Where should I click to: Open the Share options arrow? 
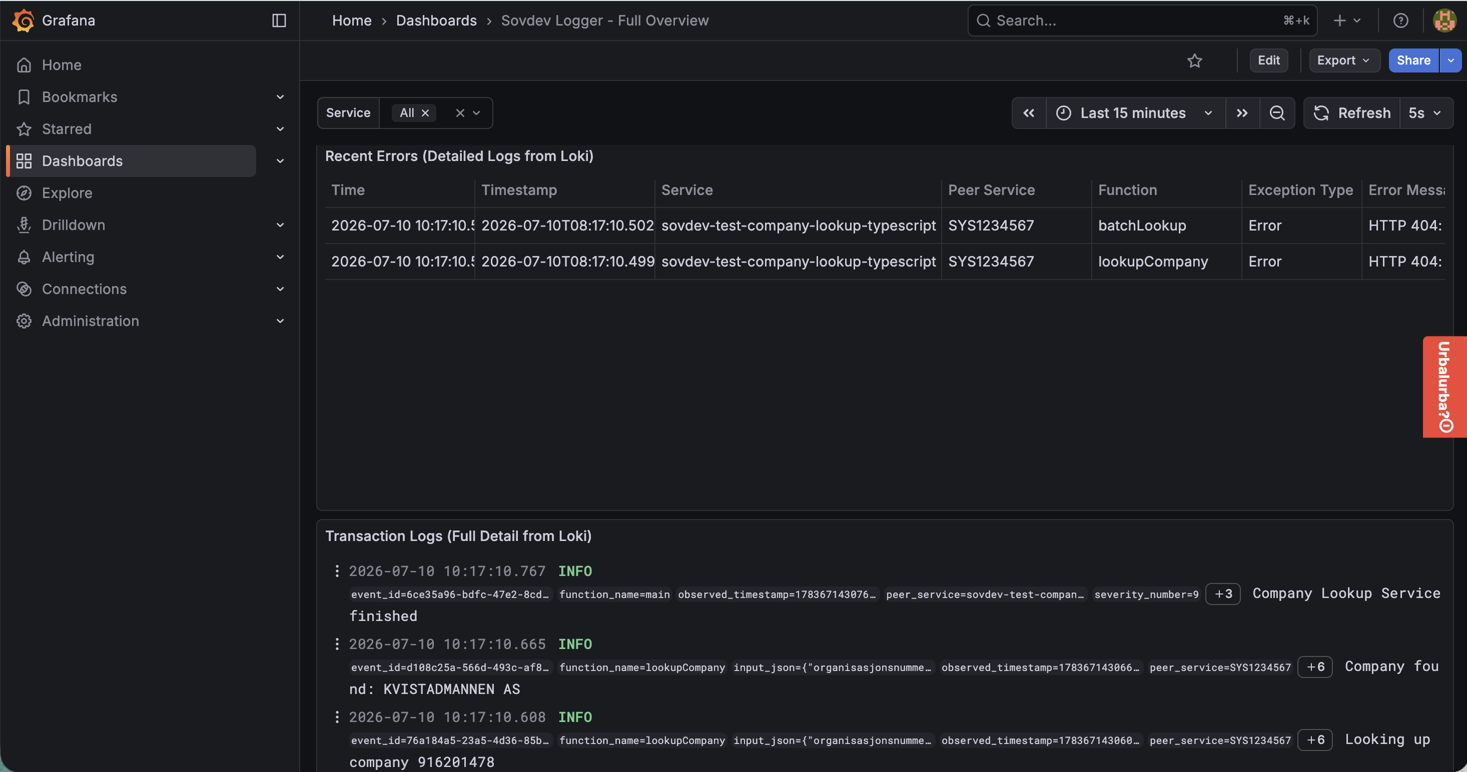[x=1450, y=60]
